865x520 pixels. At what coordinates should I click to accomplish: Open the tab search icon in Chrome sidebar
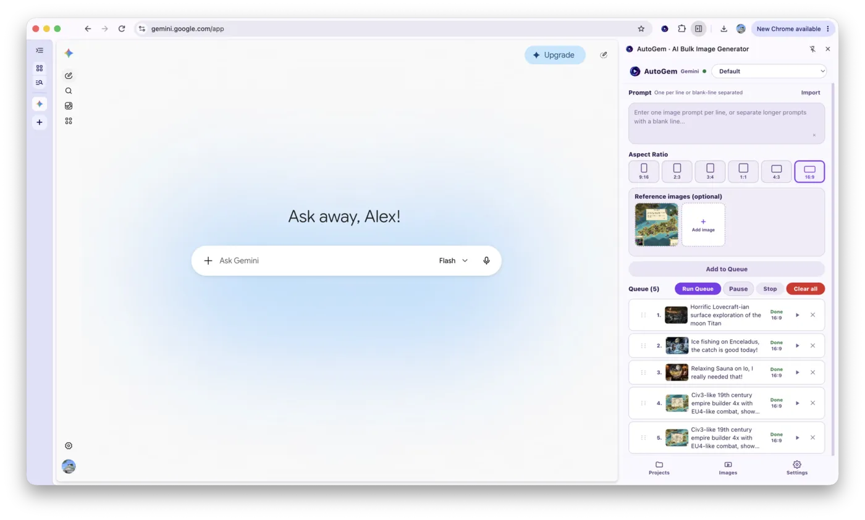pyautogui.click(x=40, y=82)
